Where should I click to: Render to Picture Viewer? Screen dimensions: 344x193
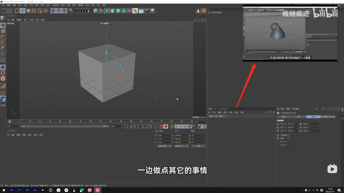pos(83,10)
